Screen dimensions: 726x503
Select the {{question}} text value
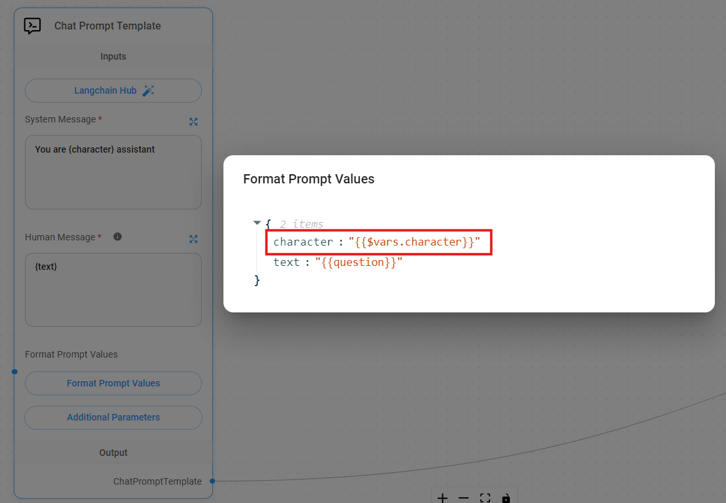click(358, 262)
